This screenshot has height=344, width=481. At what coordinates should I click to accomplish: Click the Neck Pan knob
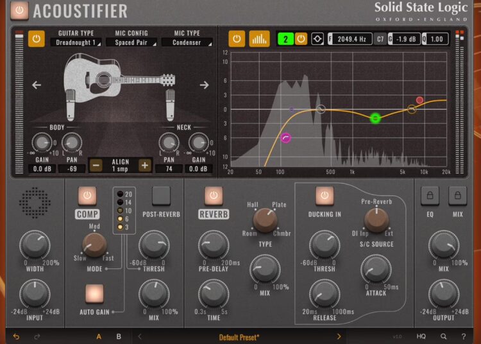point(169,142)
